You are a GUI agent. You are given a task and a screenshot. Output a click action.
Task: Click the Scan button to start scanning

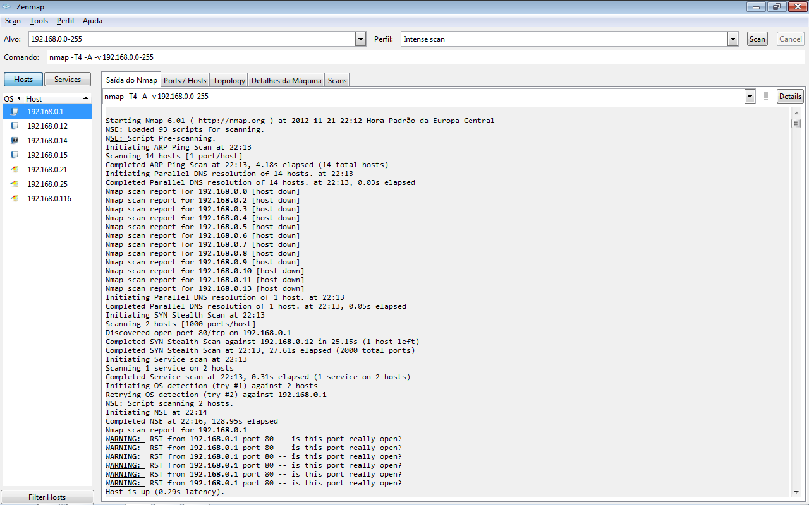757,39
